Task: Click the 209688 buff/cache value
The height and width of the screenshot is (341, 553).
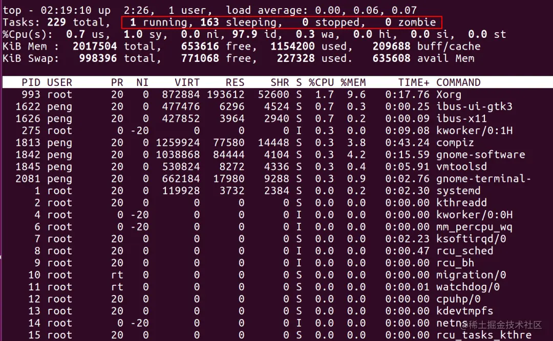Action: pos(392,46)
